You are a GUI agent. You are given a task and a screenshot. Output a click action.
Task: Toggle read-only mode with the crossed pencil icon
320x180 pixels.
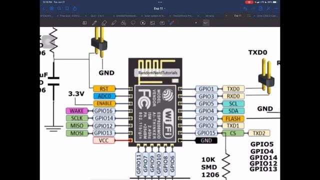(268, 8)
